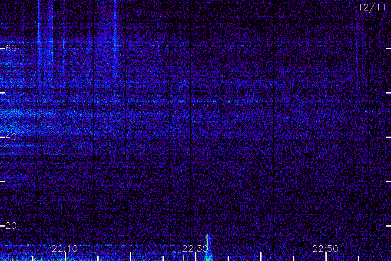
Task: Click the red-green signal spike near 22:30
Action: point(207,247)
